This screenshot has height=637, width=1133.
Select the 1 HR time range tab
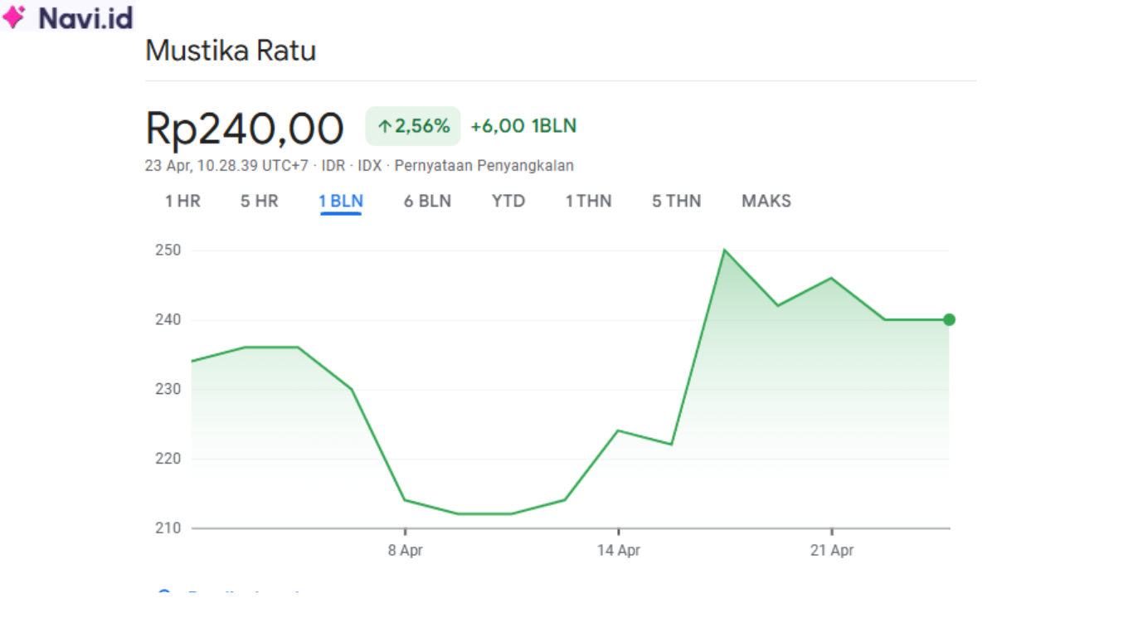(182, 202)
